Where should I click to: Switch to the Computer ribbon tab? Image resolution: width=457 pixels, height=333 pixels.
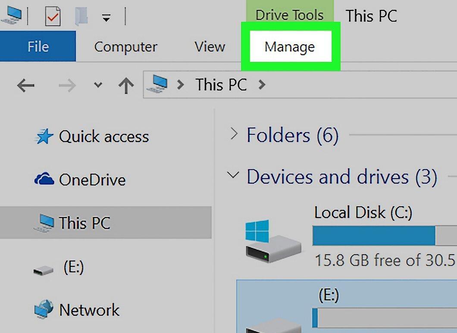click(125, 47)
